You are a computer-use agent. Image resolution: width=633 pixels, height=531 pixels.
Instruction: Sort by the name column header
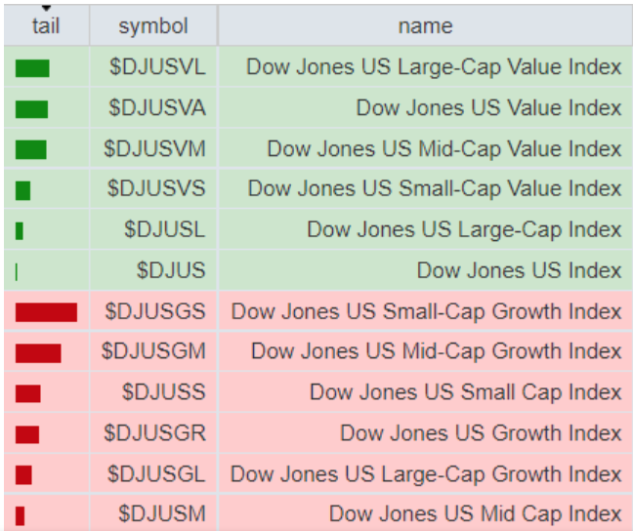click(425, 26)
